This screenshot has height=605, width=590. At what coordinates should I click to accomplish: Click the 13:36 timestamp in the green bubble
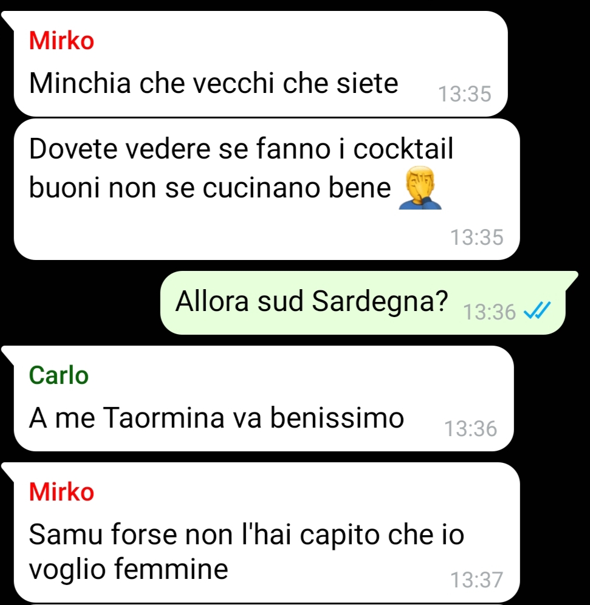[489, 312]
